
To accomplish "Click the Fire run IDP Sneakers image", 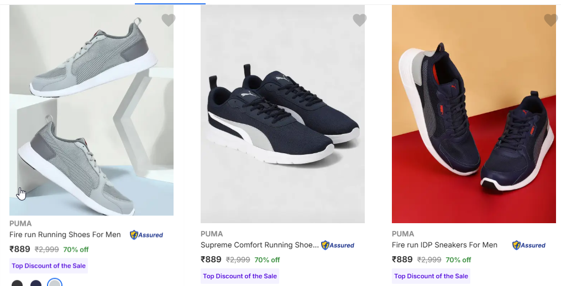I will point(474,114).
